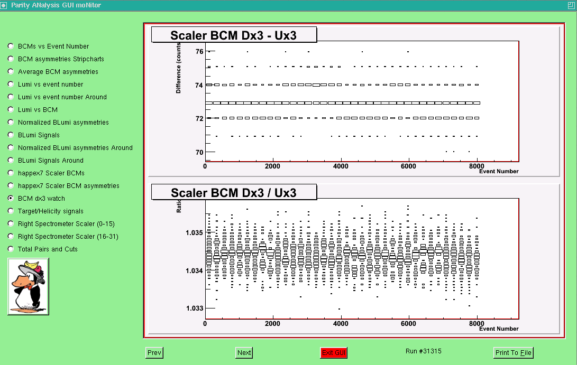The height and width of the screenshot is (365, 577).
Task: Select Lumi vs event number Around
Action: point(11,97)
